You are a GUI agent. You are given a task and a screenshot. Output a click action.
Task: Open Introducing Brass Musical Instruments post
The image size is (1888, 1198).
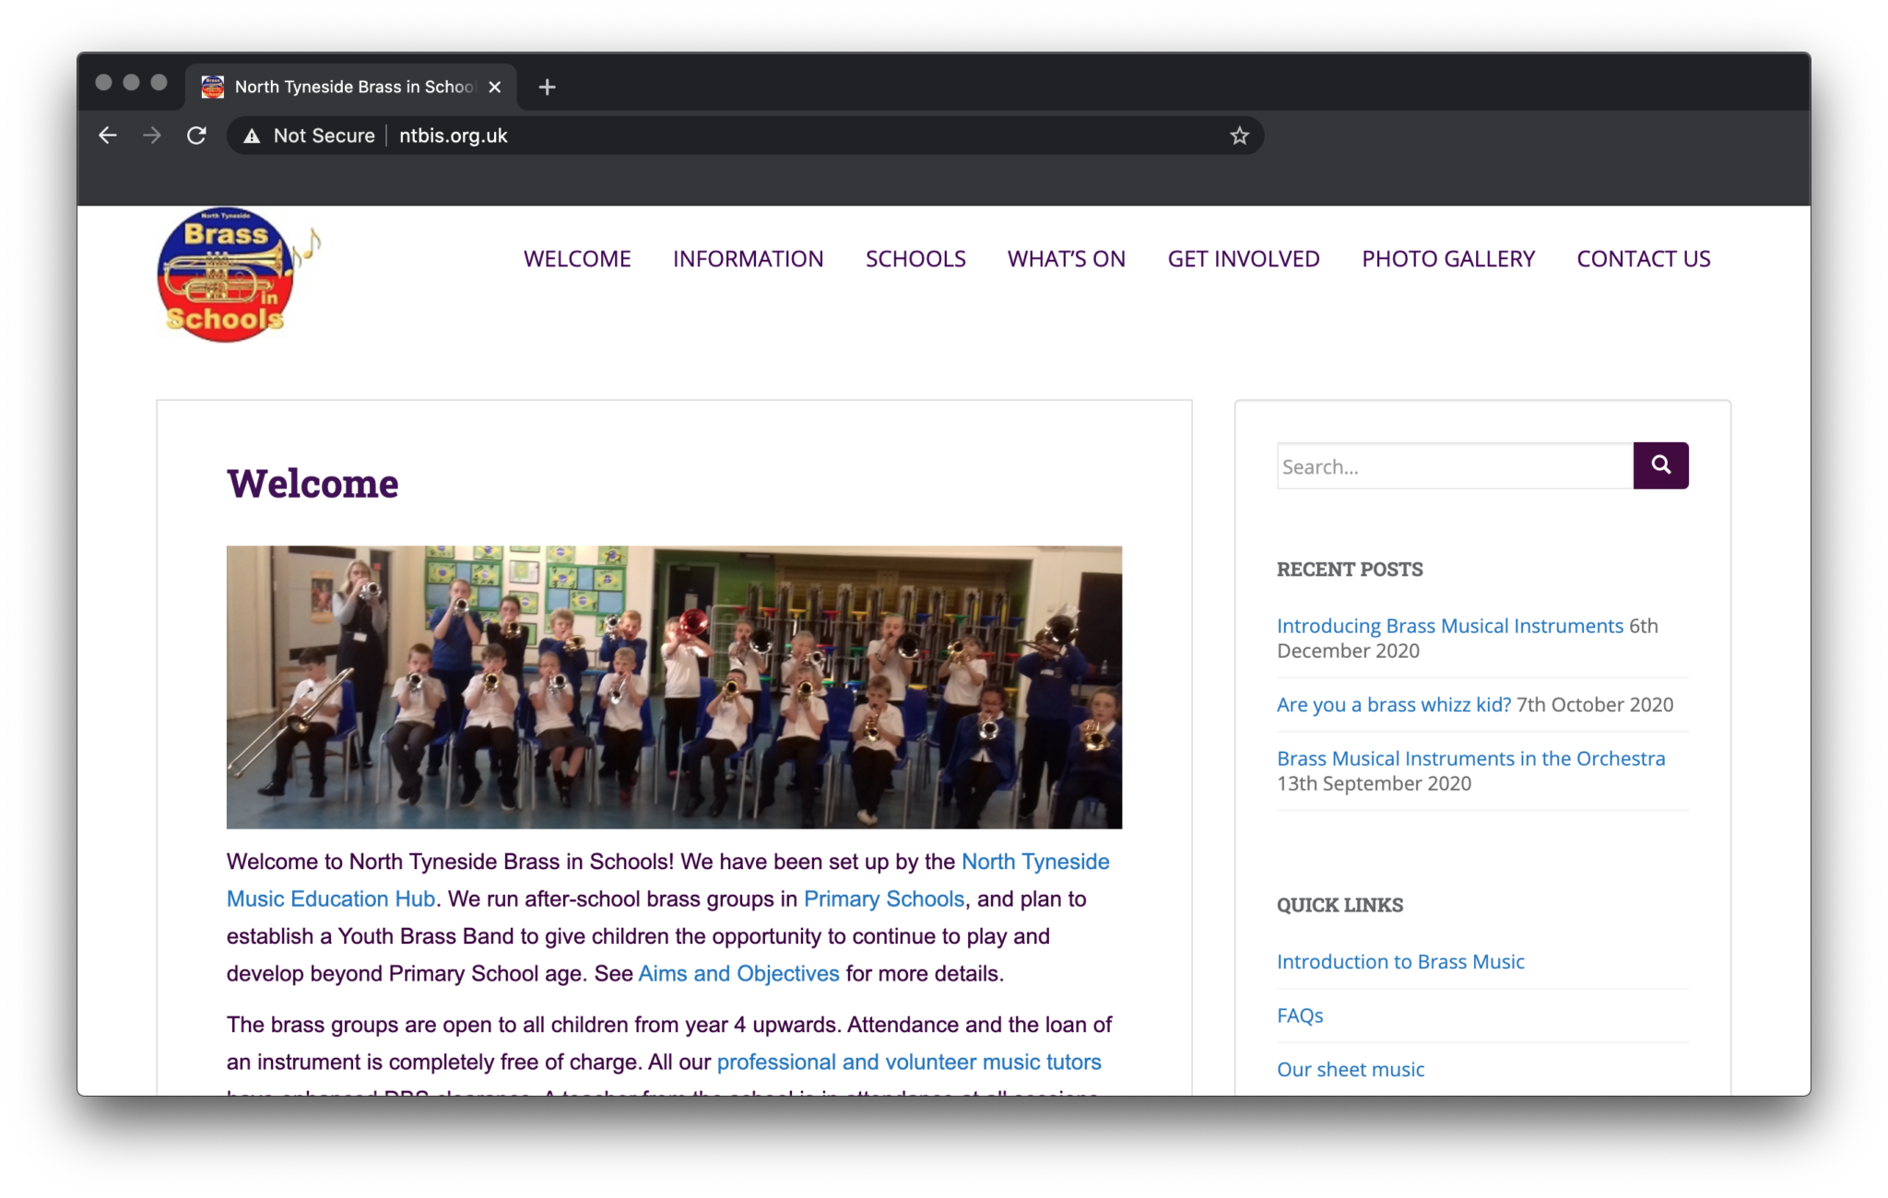click(1450, 626)
